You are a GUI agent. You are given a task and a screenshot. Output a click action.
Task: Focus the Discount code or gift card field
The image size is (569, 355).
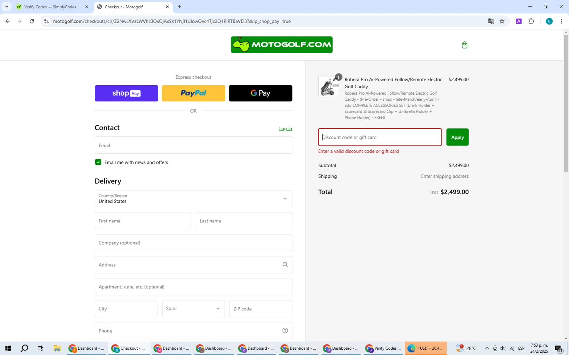coord(380,137)
